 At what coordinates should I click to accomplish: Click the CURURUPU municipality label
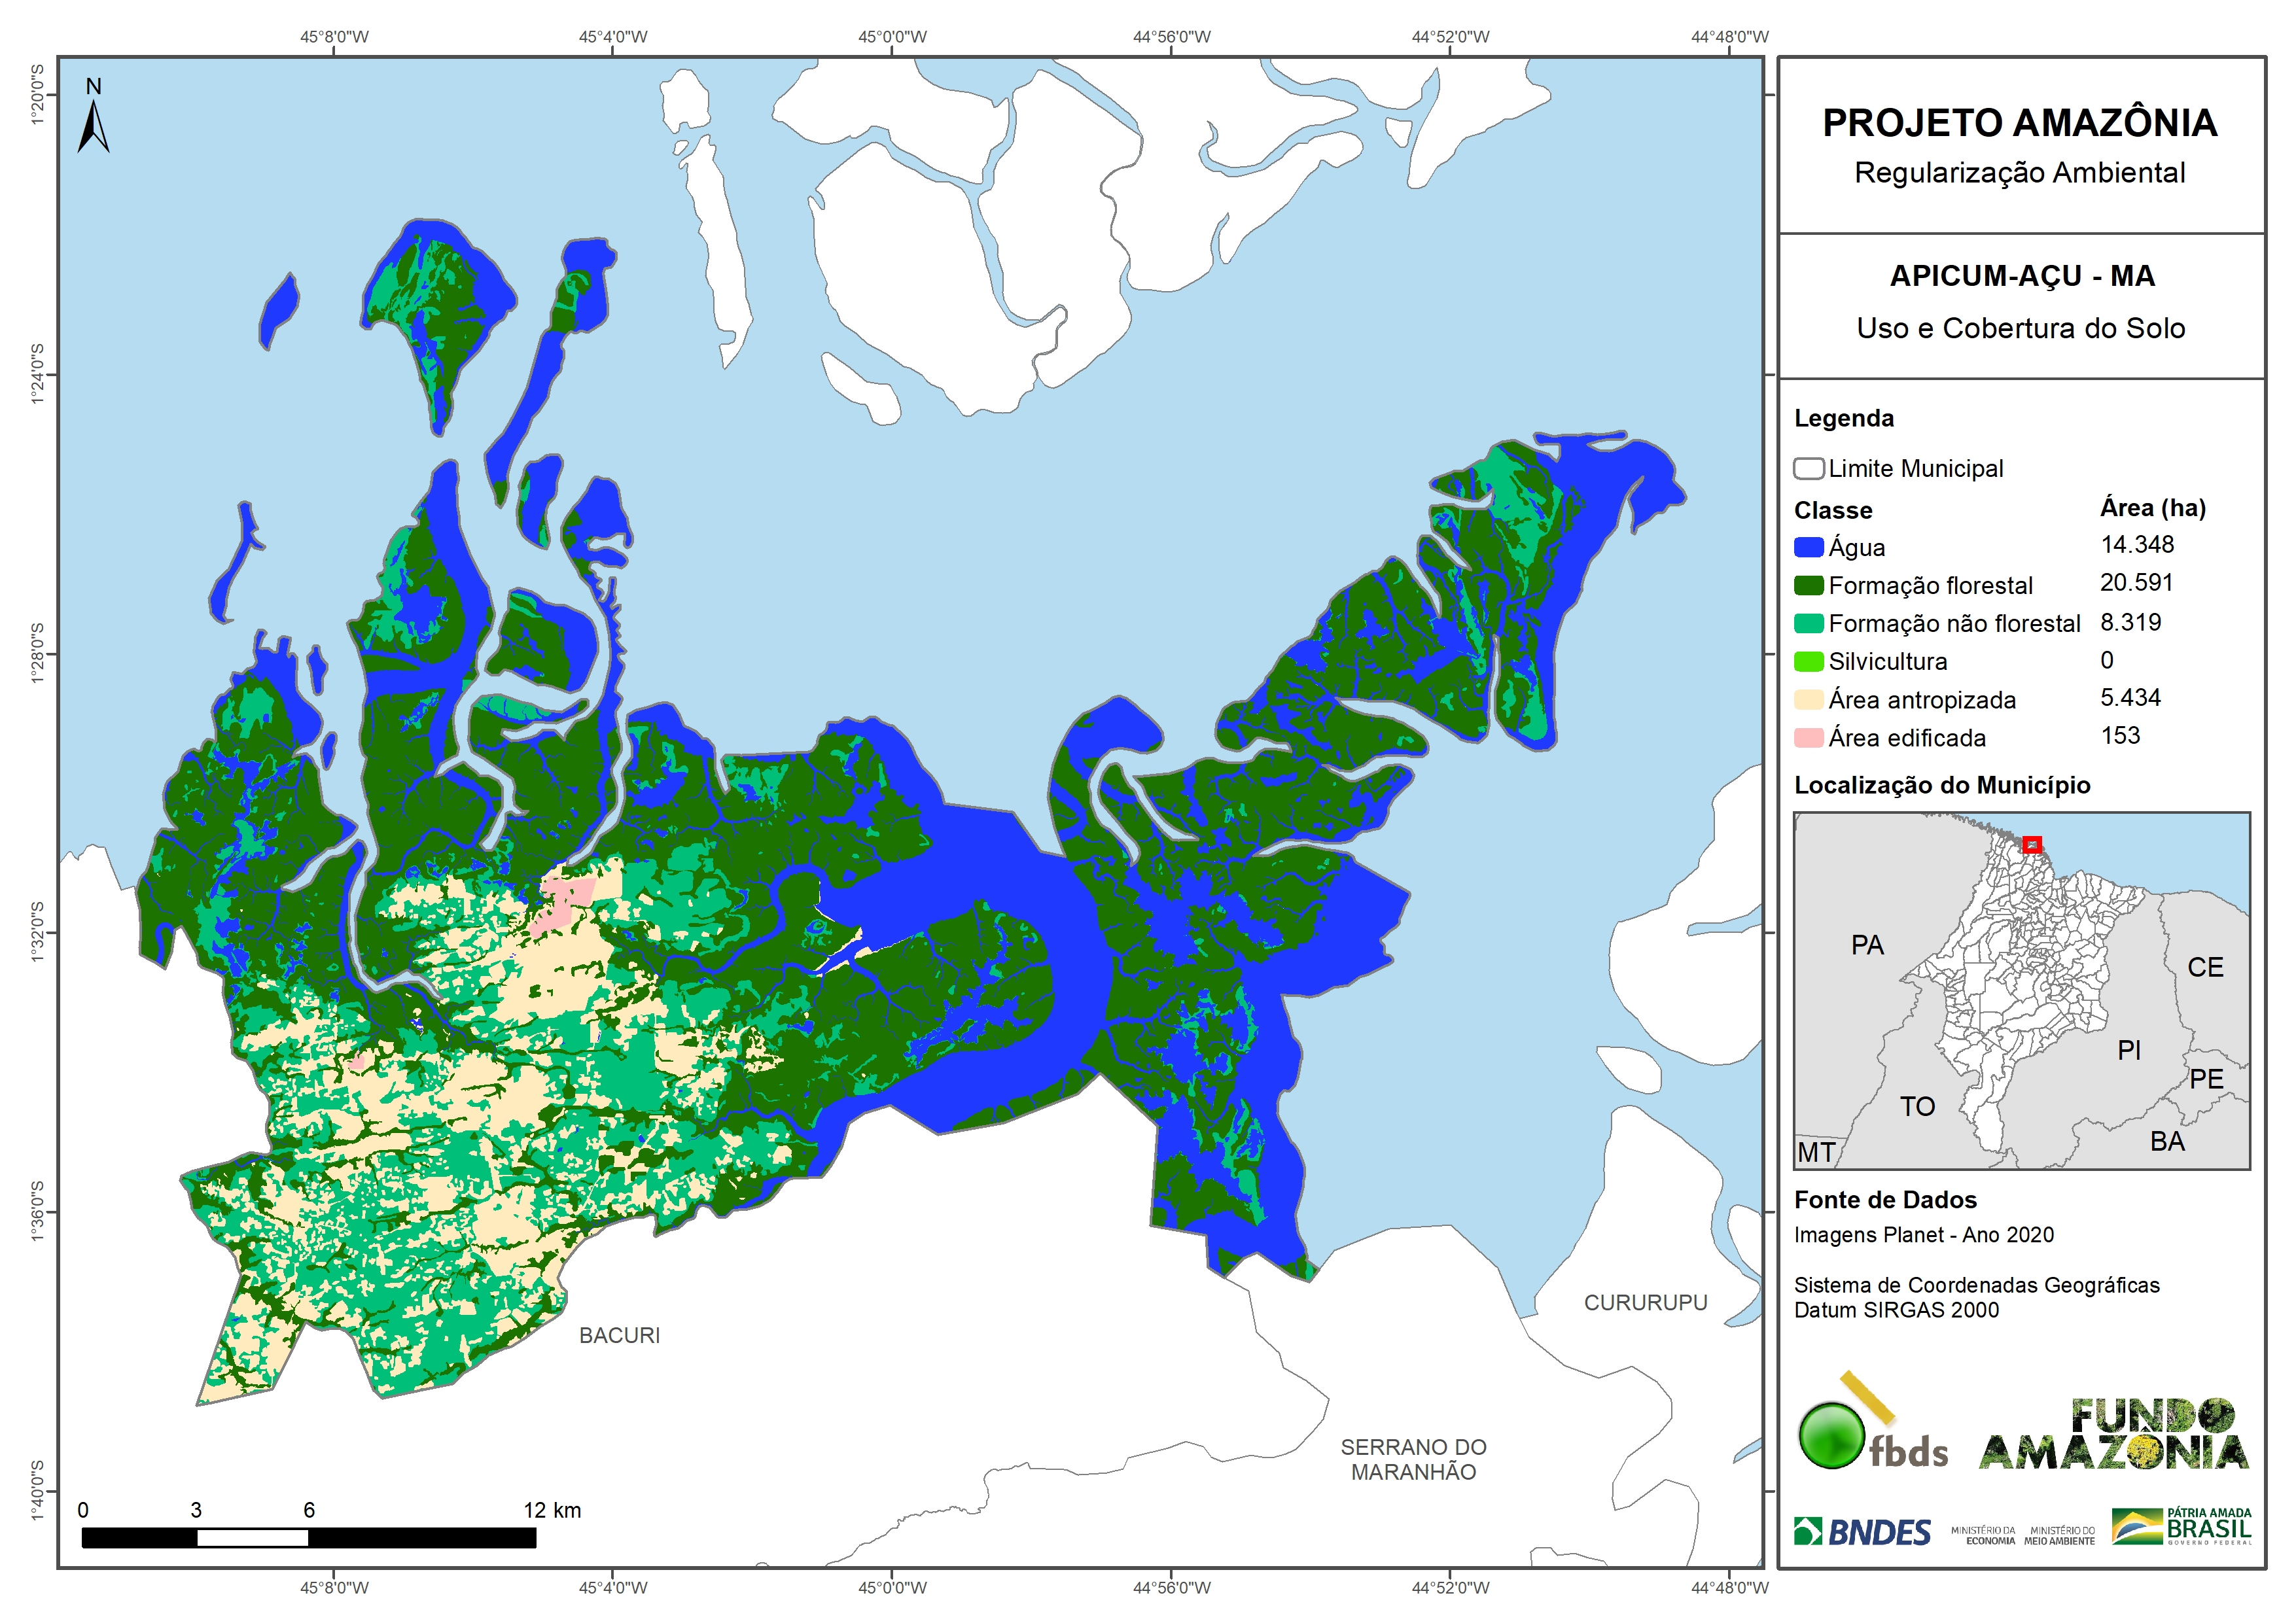coord(1645,1302)
